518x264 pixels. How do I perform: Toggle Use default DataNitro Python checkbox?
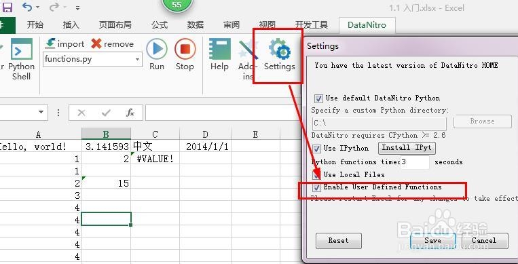(318, 98)
